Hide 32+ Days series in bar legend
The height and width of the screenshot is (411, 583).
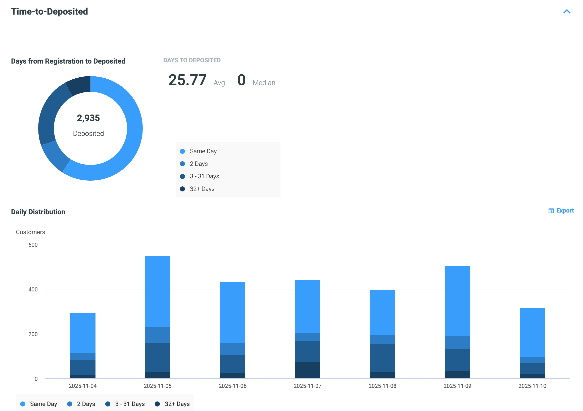tap(172, 404)
